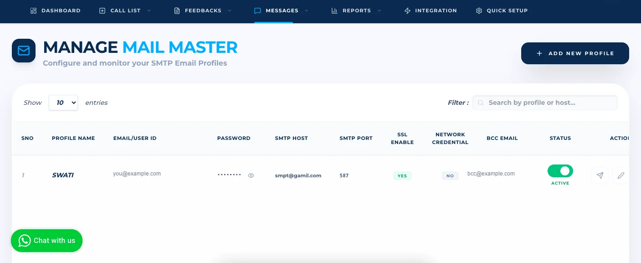Open the Messages menu label

tap(282, 10)
